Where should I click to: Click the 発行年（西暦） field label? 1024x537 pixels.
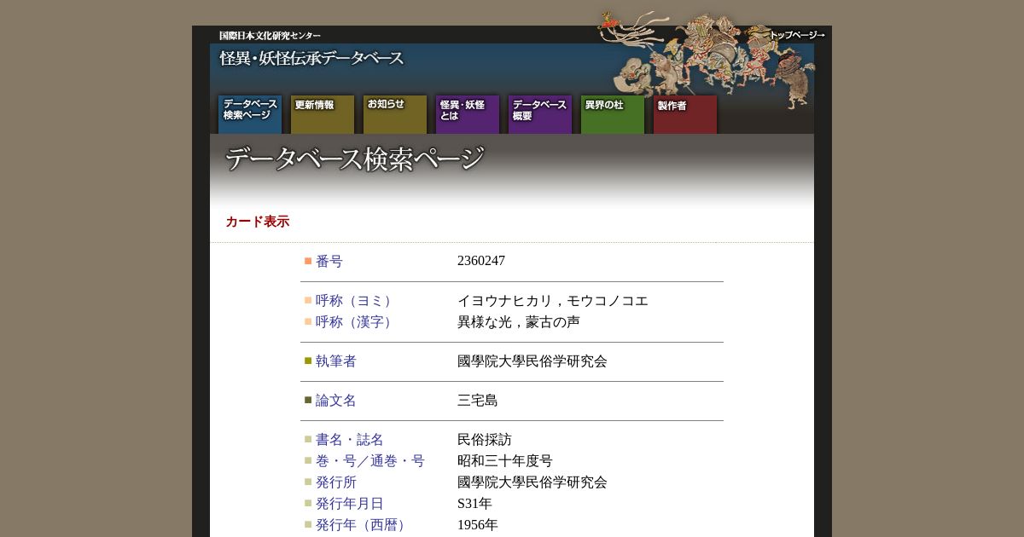tap(364, 525)
